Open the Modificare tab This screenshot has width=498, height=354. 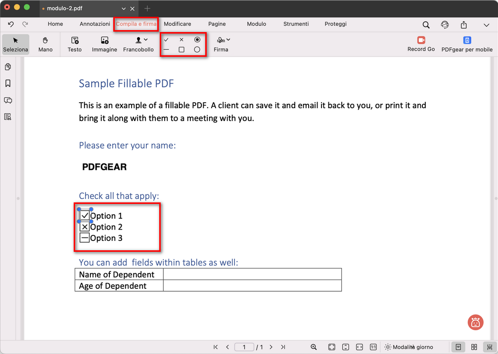pyautogui.click(x=177, y=24)
